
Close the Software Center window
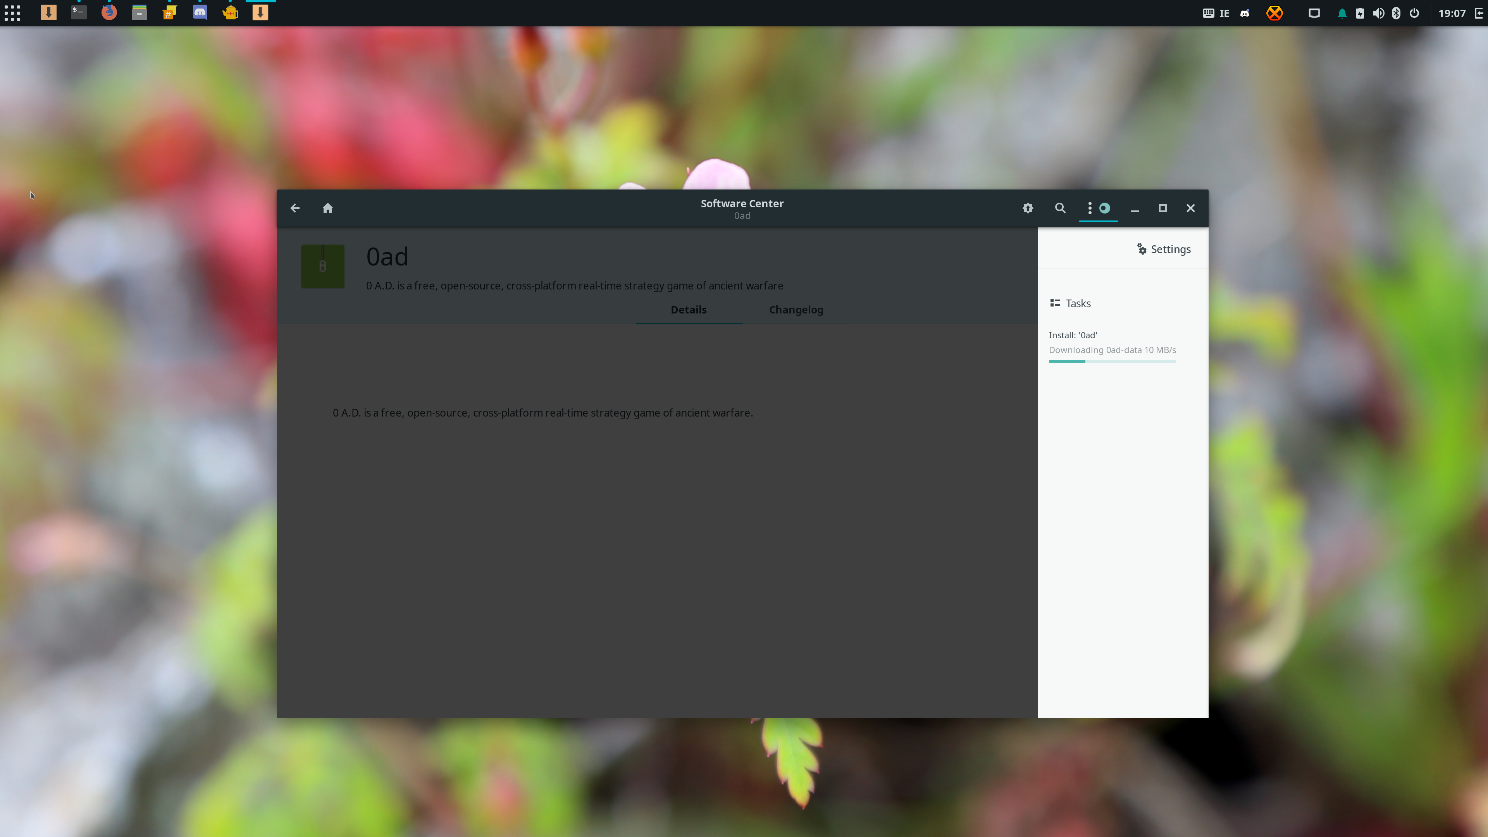pos(1190,208)
